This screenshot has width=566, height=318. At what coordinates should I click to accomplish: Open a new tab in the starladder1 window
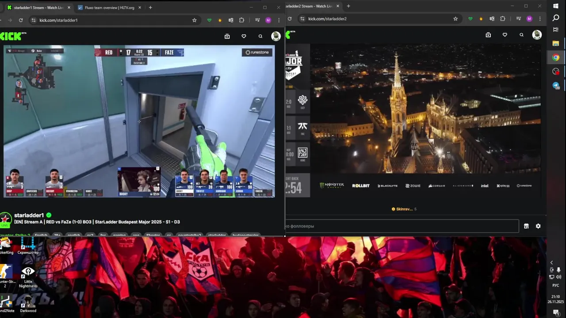pos(150,8)
